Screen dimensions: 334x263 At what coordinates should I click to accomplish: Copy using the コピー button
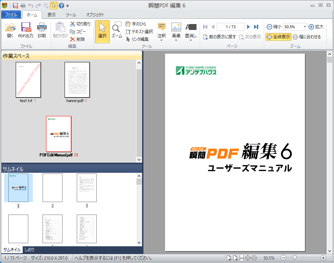pos(78,31)
